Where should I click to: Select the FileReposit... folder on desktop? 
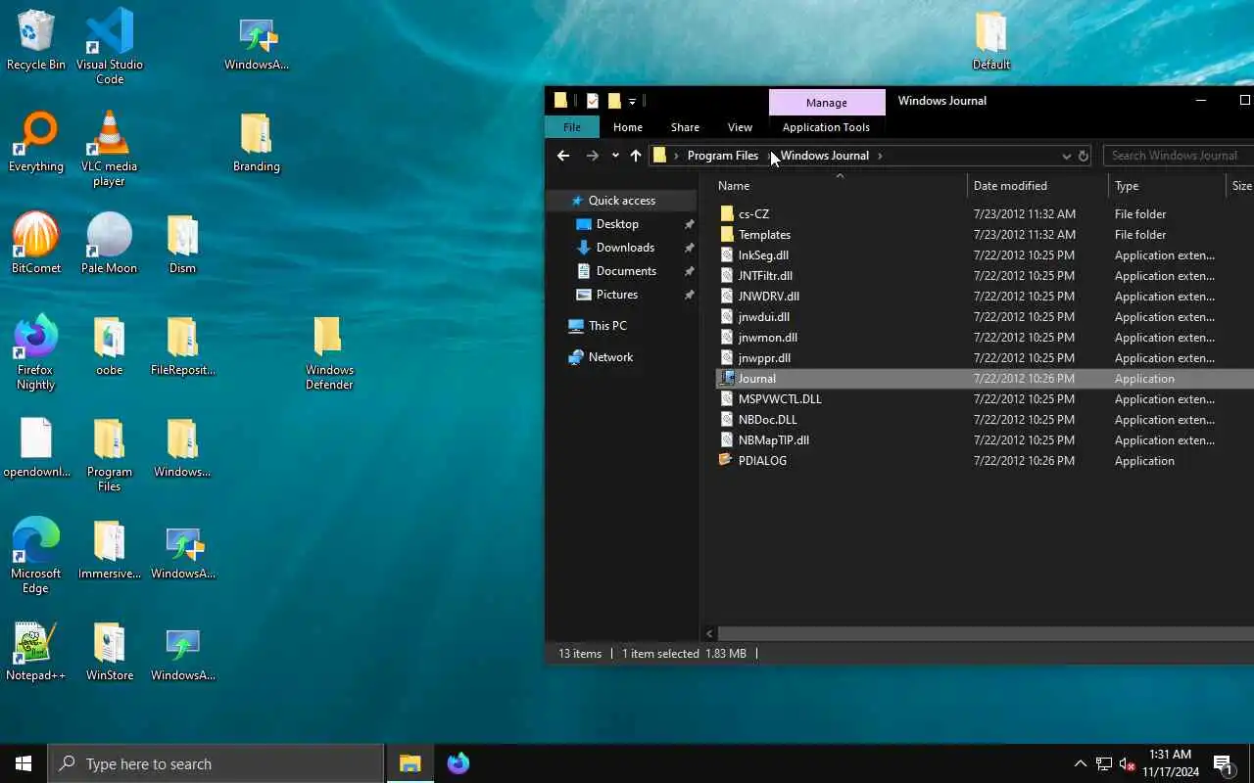(x=183, y=345)
